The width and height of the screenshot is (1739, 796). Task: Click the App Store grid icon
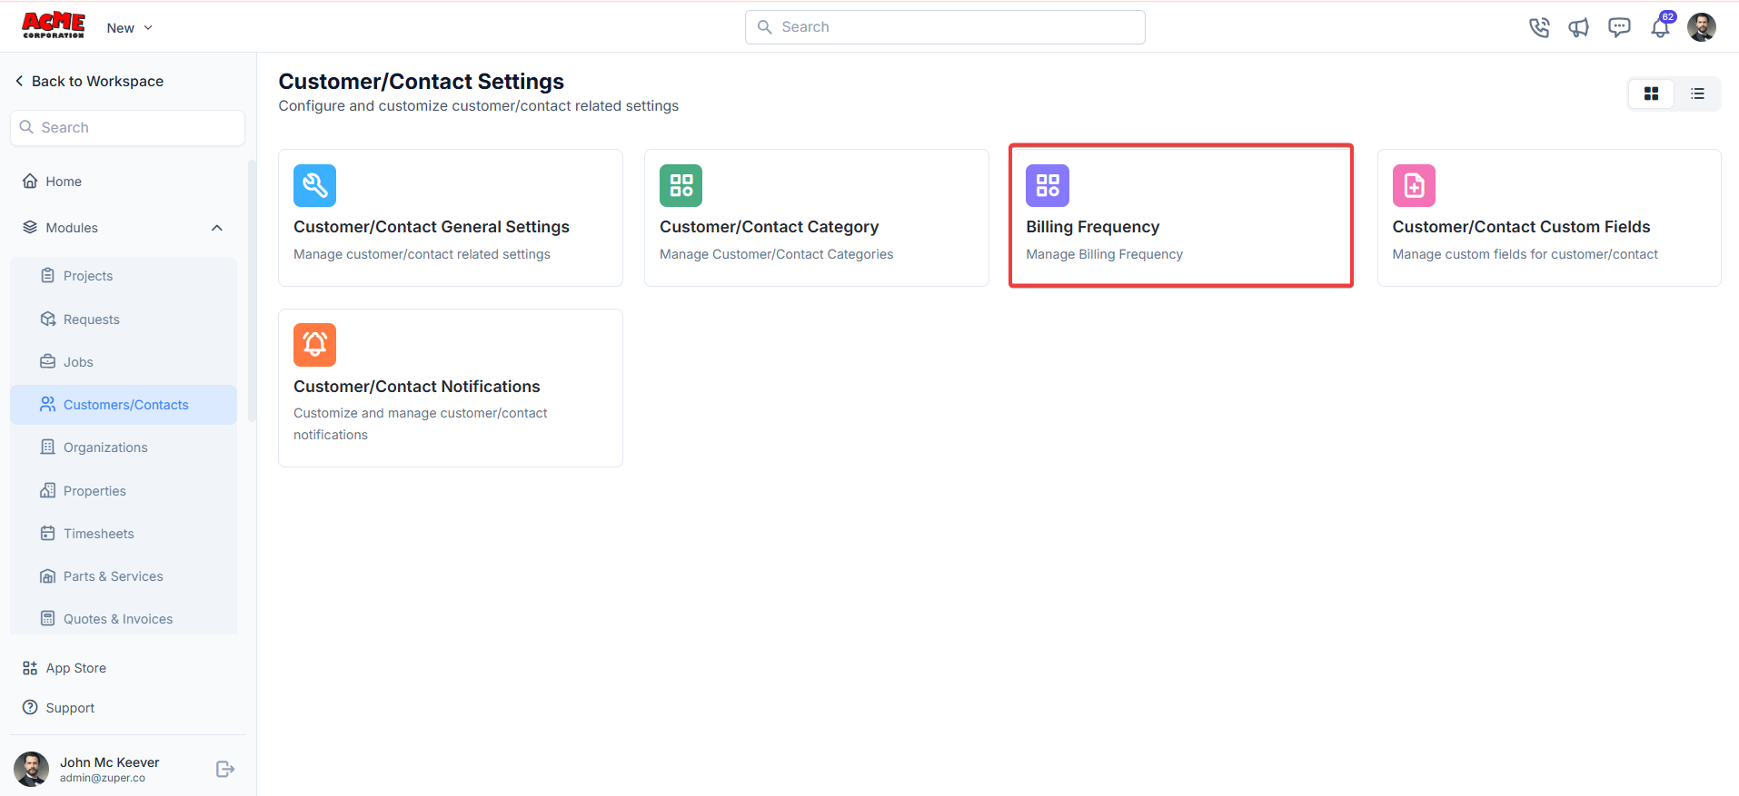30,668
